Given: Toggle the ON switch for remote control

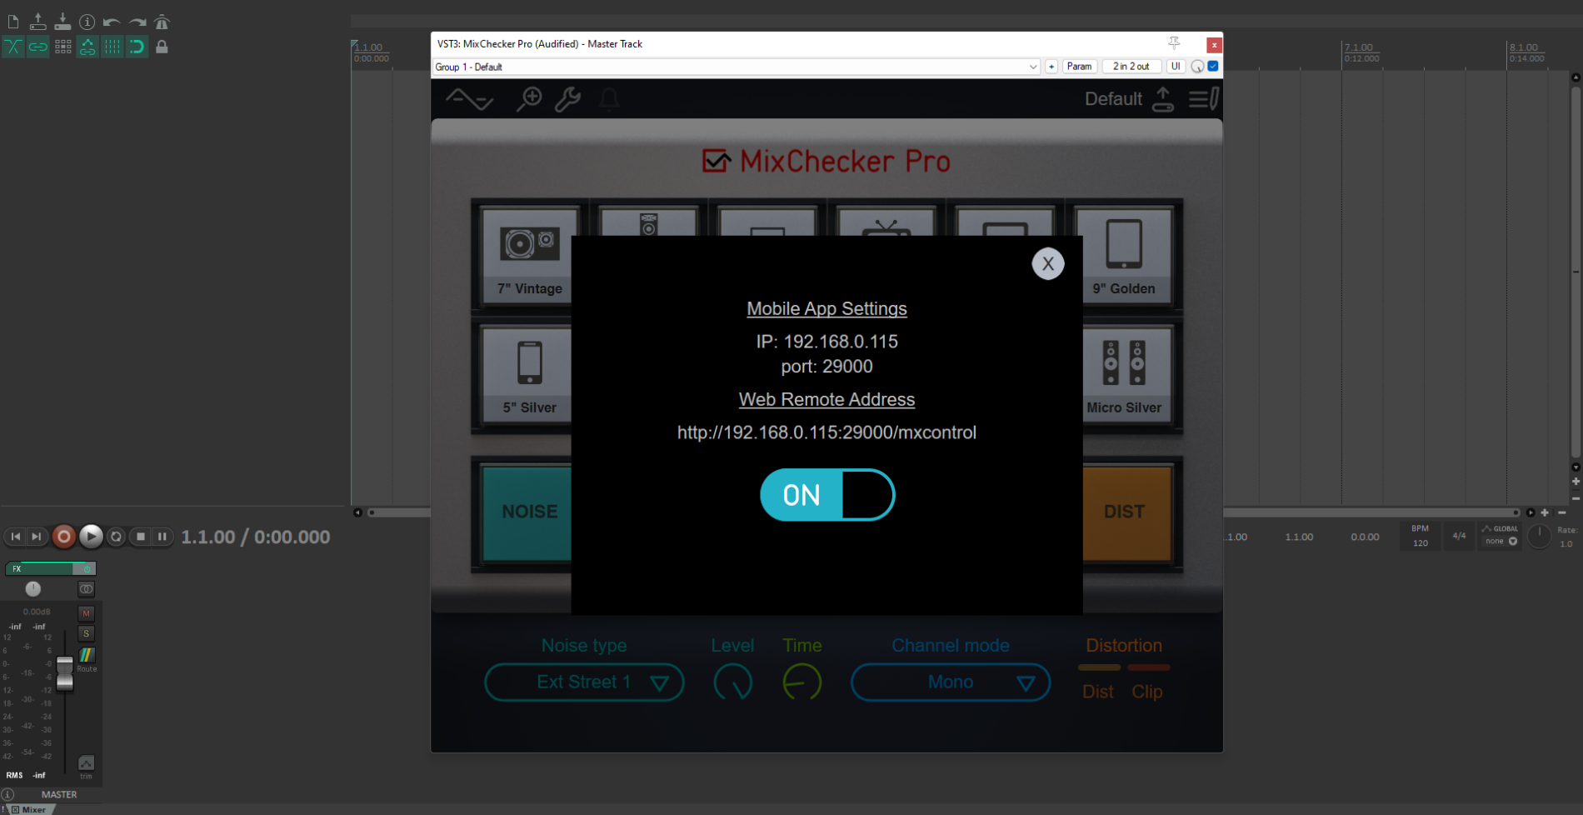Looking at the screenshot, I should click(827, 495).
